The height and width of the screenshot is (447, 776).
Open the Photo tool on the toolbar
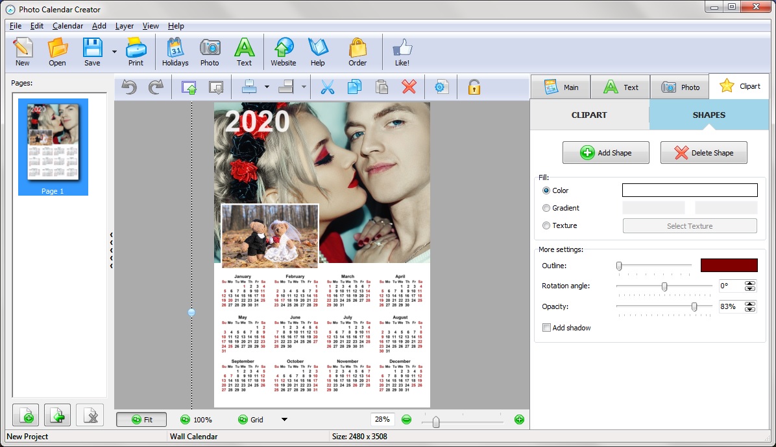coord(210,51)
